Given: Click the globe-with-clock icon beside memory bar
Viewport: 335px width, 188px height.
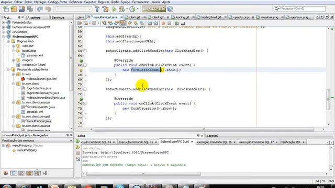Looking at the screenshot, I should coord(170,9).
